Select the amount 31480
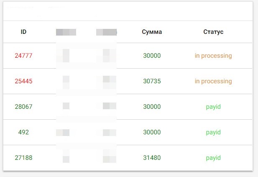The height and width of the screenshot is (177, 258). coord(152,158)
